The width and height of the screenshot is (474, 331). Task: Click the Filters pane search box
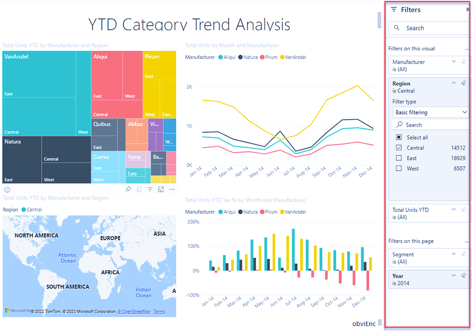click(x=429, y=28)
